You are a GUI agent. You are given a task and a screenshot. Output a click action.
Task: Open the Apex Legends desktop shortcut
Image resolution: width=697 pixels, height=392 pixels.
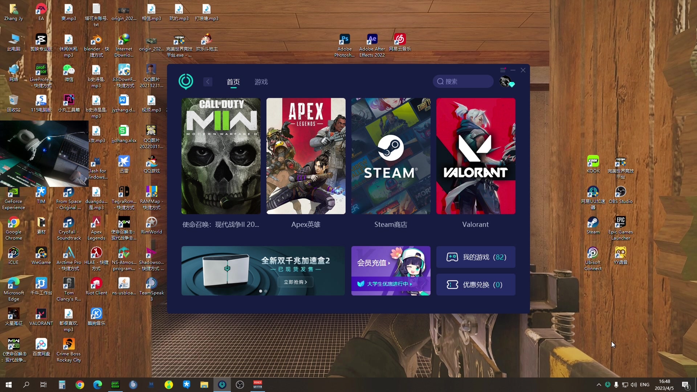coord(96,228)
